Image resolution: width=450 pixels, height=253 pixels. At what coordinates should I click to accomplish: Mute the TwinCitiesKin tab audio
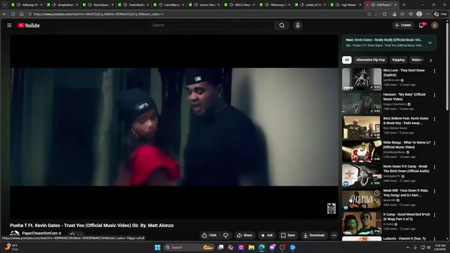click(125, 5)
